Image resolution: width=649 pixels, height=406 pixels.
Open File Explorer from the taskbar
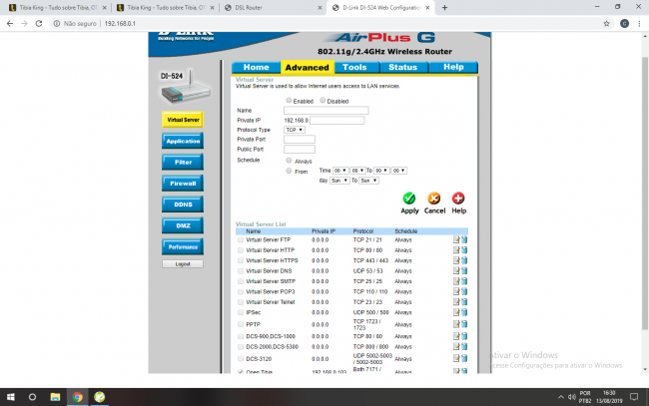tap(55, 397)
